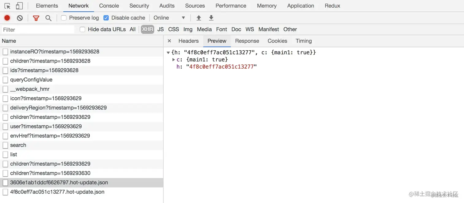Select the 4f8c0eff7ac051c13277.hot-update.json request
The height and width of the screenshot is (203, 464).
[x=81, y=192]
